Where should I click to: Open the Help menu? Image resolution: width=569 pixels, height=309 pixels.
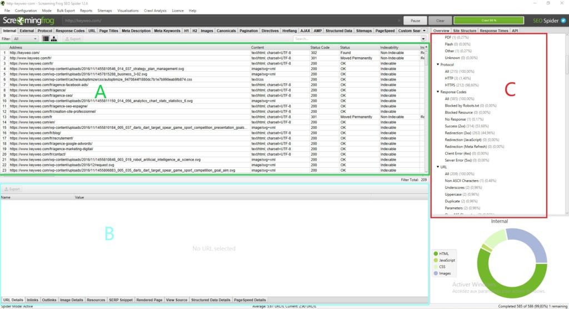pyautogui.click(x=193, y=11)
